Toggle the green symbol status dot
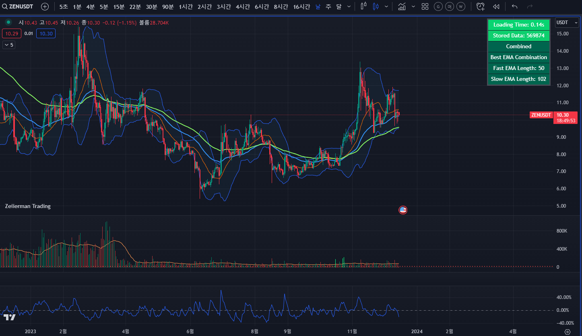 (8, 23)
